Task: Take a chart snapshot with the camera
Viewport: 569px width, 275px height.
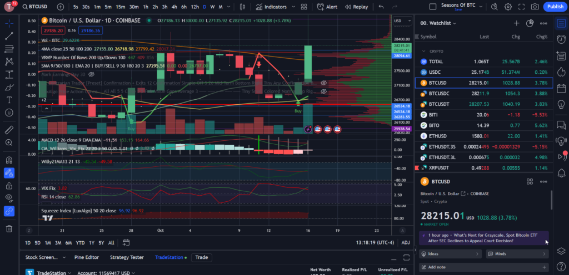Action: click(x=535, y=7)
